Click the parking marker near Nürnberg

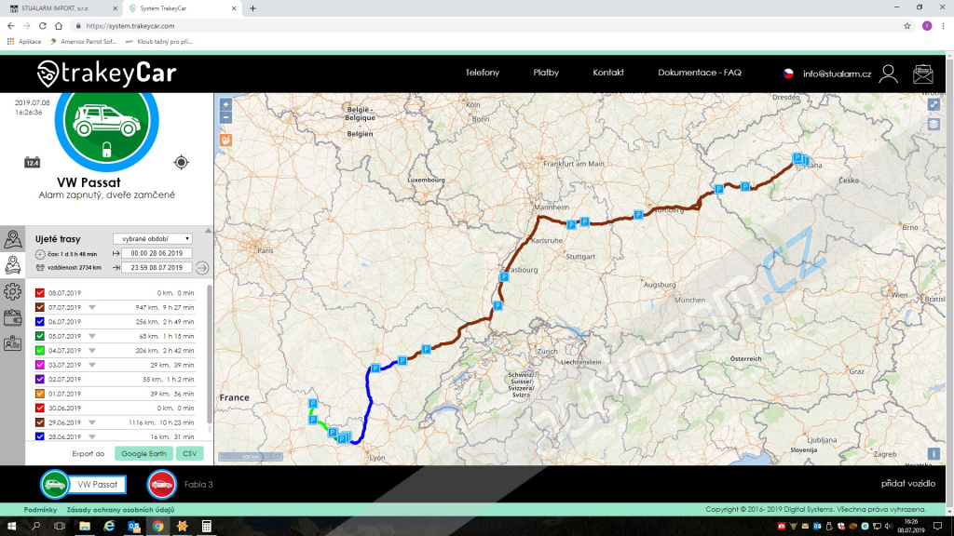pyautogui.click(x=638, y=215)
